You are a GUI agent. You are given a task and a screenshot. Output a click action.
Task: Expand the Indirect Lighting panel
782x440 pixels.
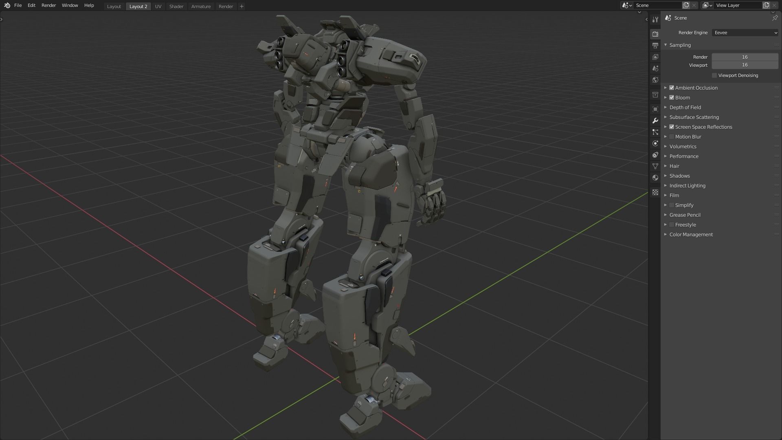coord(666,185)
